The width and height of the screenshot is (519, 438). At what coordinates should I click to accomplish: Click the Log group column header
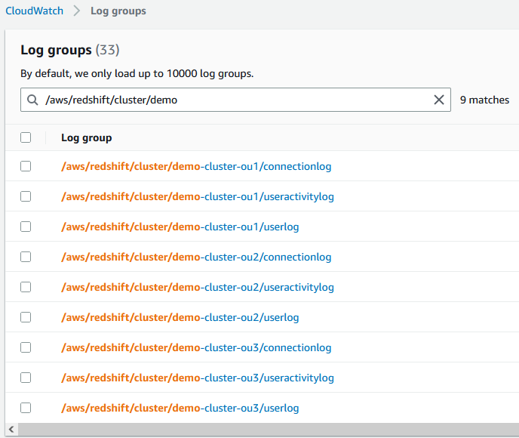click(87, 138)
